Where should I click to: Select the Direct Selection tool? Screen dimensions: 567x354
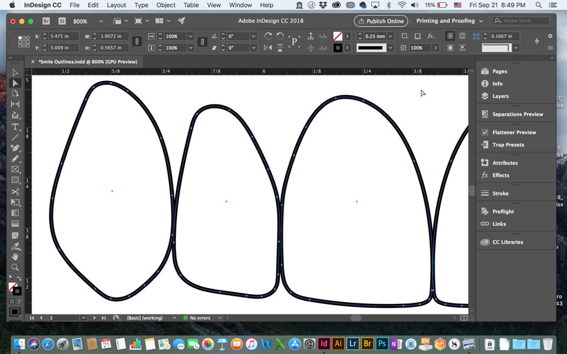(x=15, y=83)
